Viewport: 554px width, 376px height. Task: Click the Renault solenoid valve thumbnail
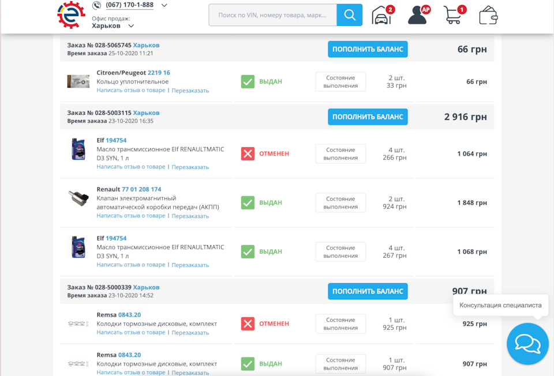tap(78, 198)
